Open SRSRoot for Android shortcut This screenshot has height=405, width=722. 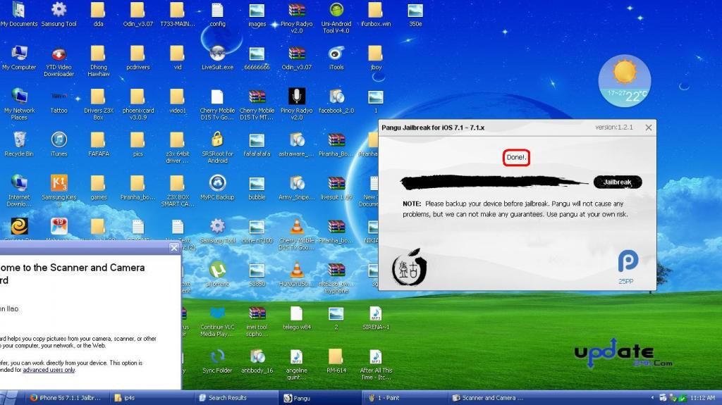pyautogui.click(x=217, y=139)
